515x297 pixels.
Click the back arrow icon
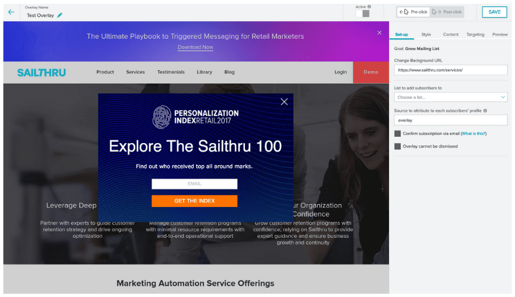pos(11,12)
